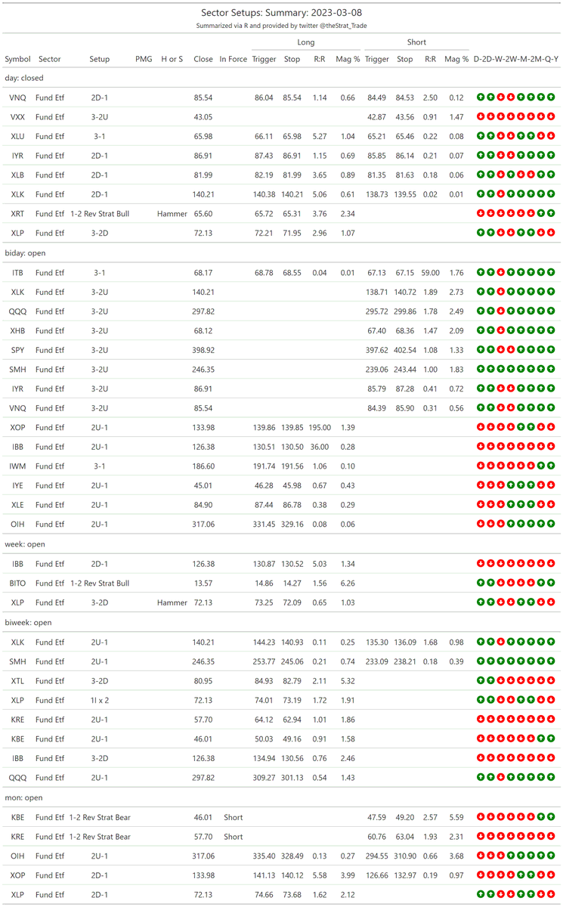Click the R:R value 195.00 in the XOP row
563x907 pixels.
point(320,428)
